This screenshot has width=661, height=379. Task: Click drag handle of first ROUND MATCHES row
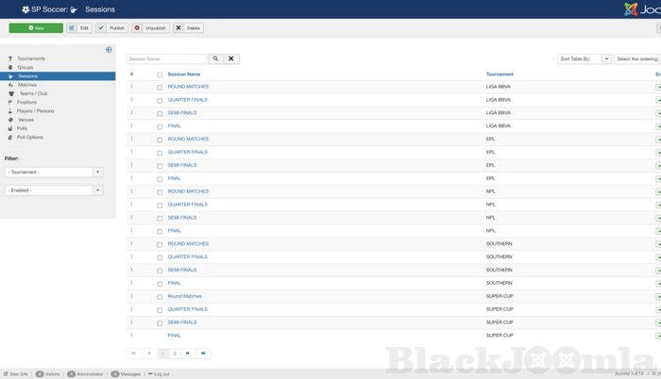(x=132, y=87)
